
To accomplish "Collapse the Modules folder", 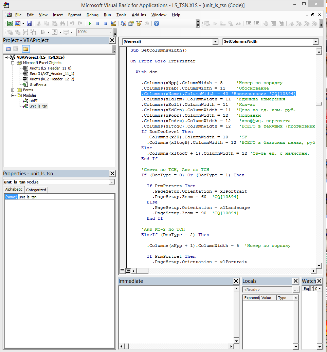I will tap(13, 95).
